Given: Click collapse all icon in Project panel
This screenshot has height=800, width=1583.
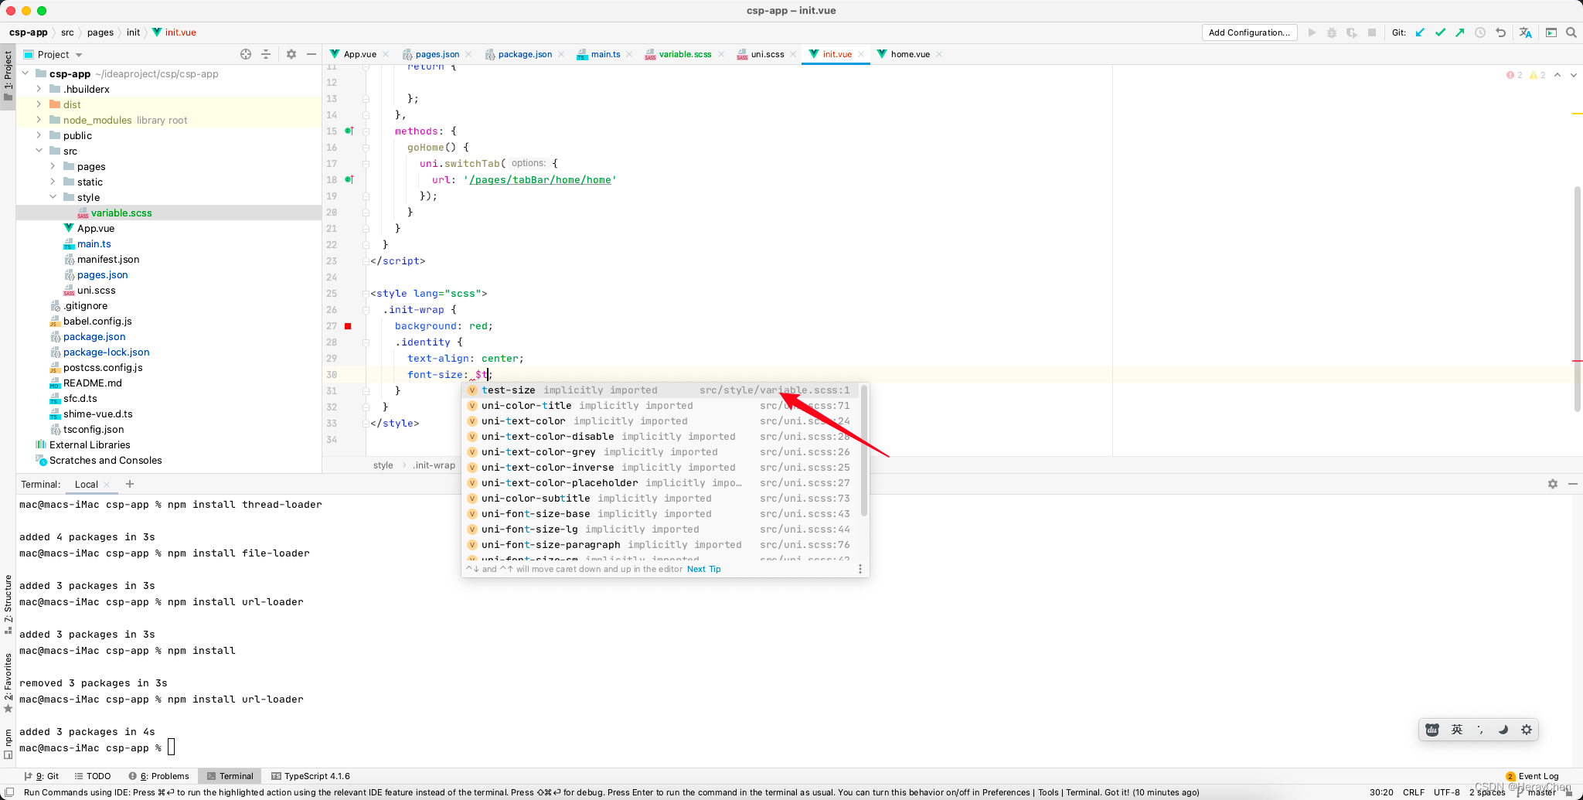Looking at the screenshot, I should [x=266, y=54].
